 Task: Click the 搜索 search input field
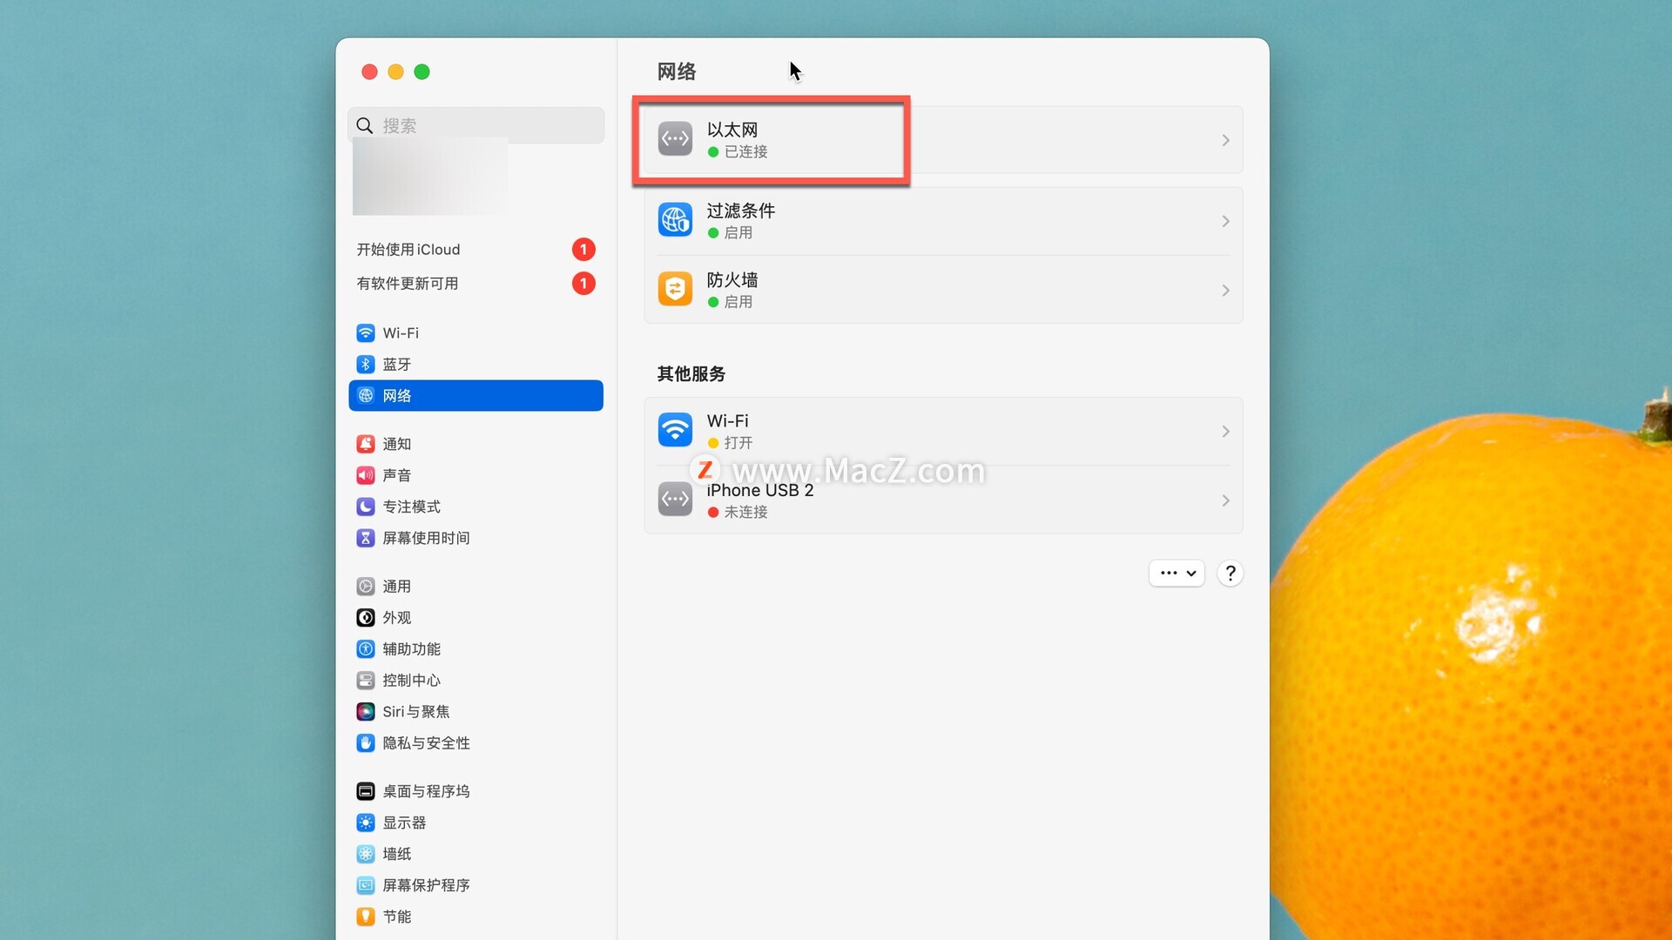[x=476, y=126]
